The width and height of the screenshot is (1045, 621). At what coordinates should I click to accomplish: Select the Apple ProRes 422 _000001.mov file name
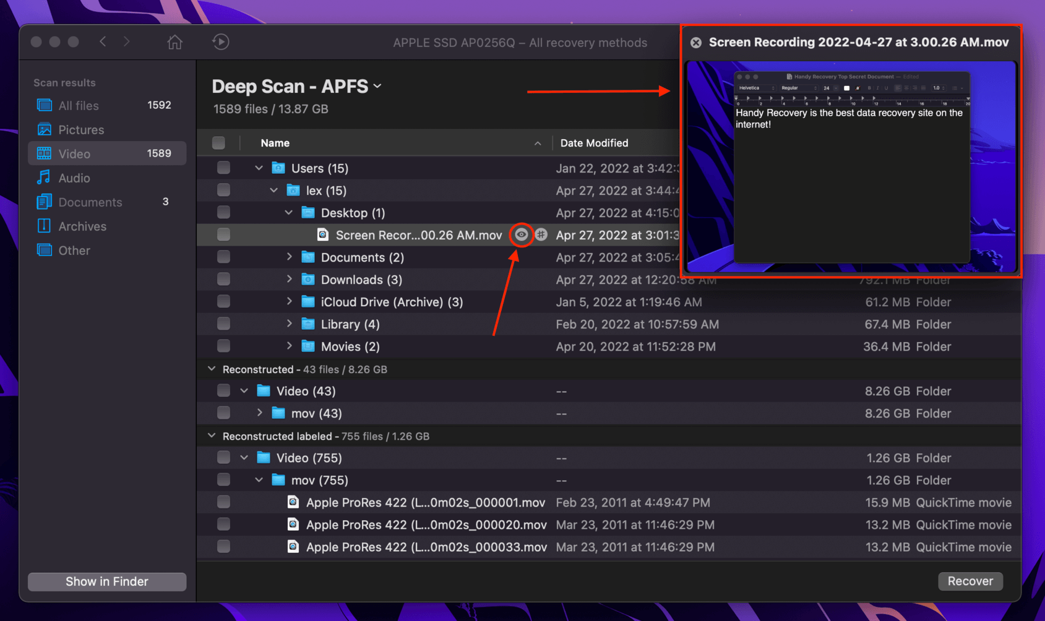coord(426,502)
